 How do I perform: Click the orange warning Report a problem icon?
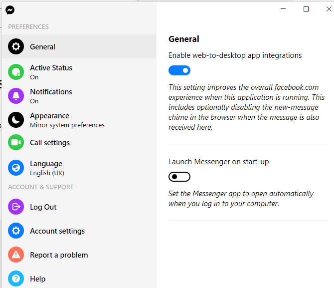(16, 255)
